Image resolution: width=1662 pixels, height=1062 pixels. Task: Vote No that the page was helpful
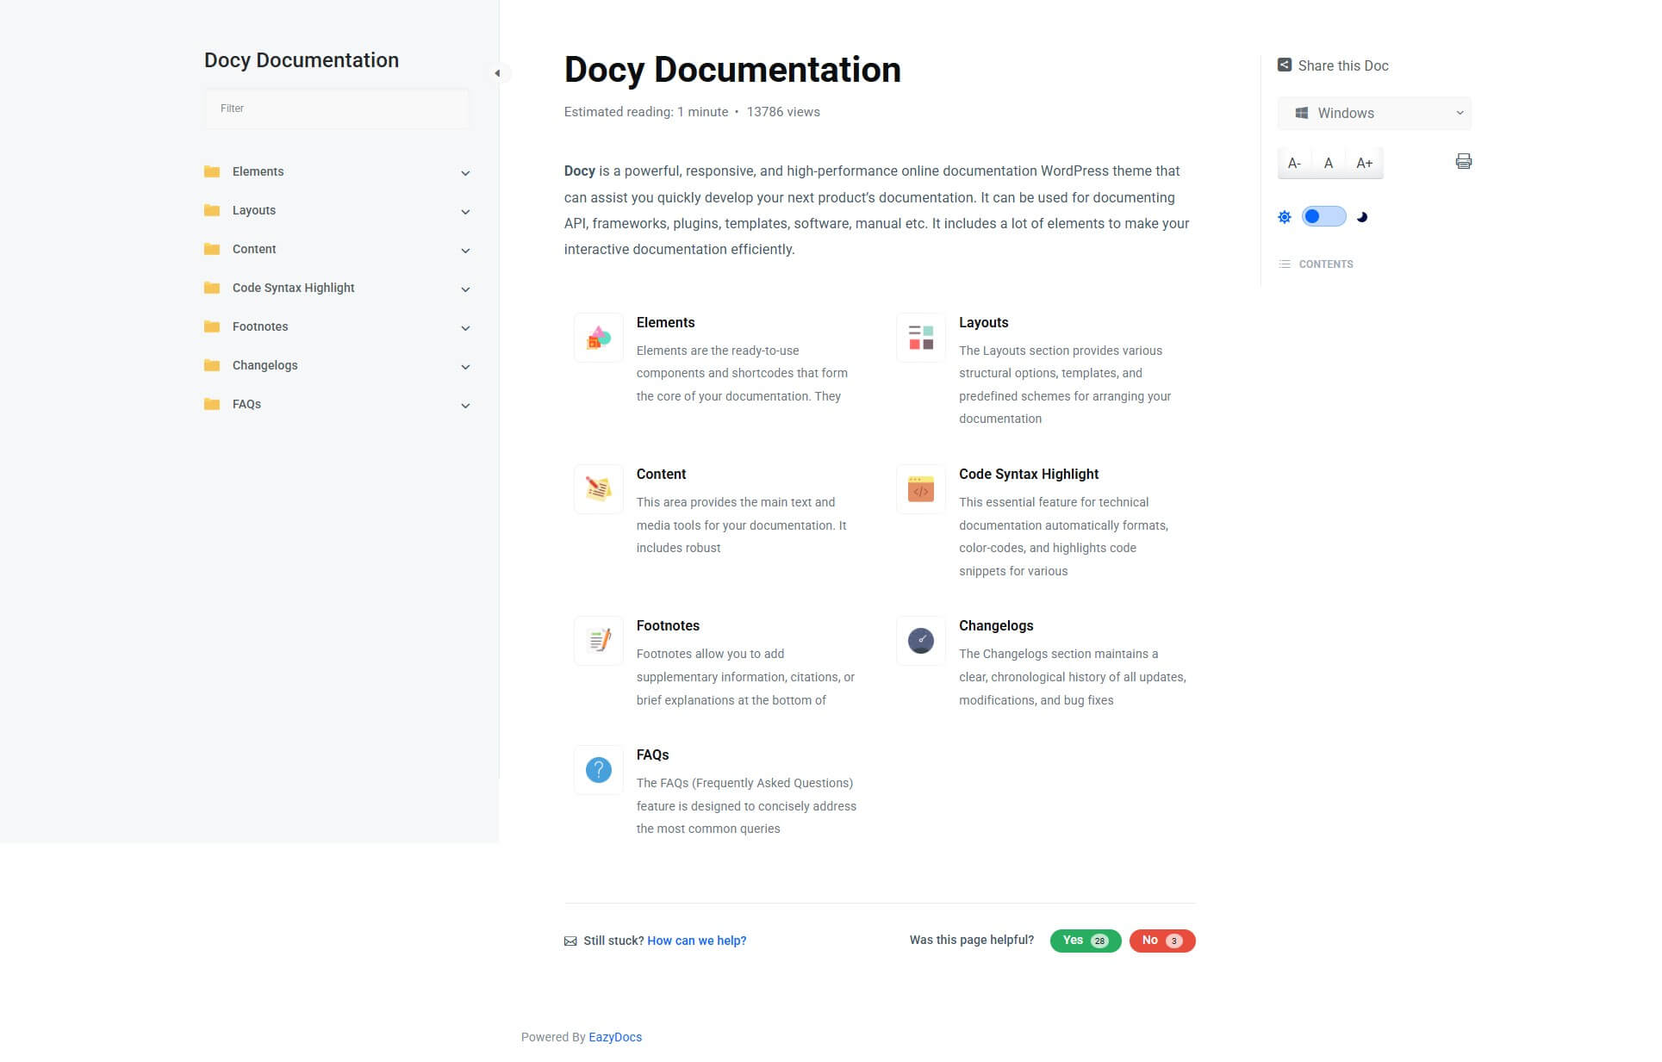coord(1162,941)
